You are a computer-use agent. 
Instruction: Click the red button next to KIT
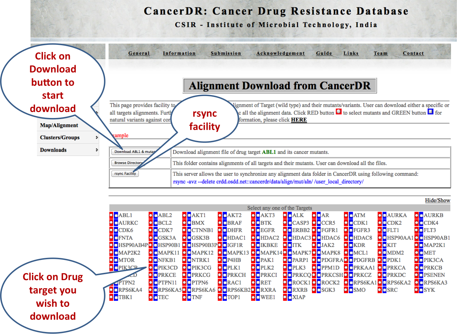point(380,245)
